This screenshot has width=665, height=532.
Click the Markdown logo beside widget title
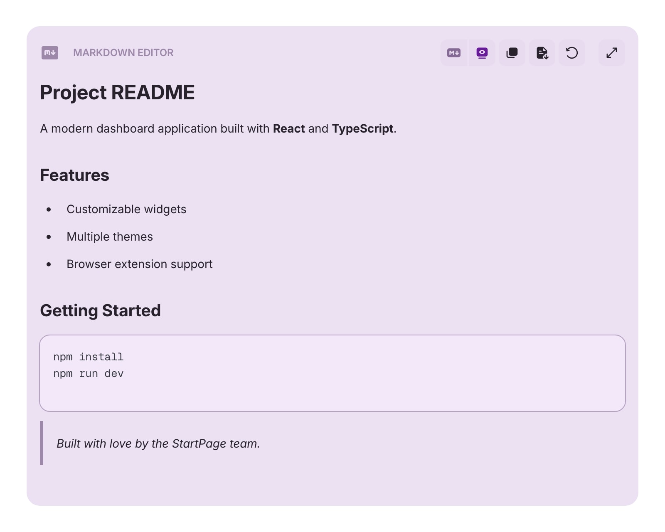(50, 53)
